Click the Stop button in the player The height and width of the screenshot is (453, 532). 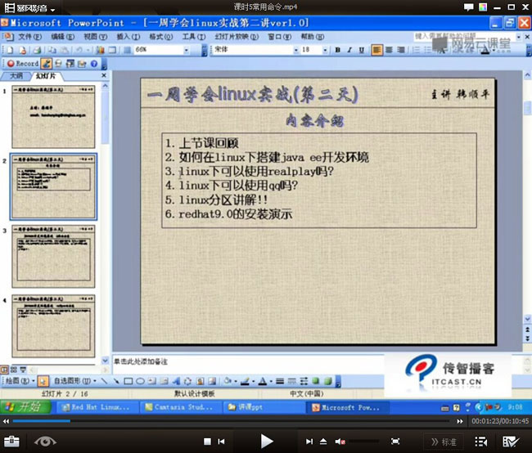pyautogui.click(x=207, y=442)
